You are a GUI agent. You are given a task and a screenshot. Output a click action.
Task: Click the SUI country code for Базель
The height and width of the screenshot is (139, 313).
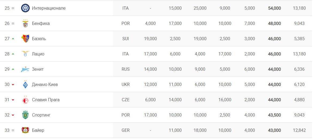coord(126,39)
